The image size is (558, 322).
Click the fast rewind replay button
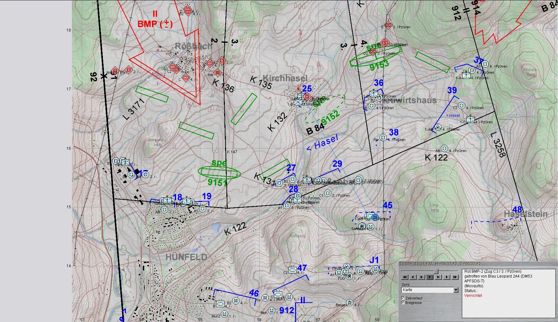(405, 277)
